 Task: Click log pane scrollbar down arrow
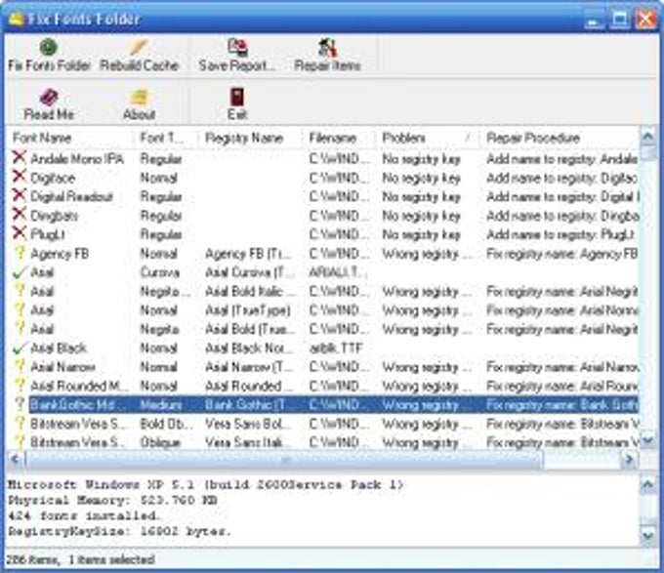coord(648,536)
